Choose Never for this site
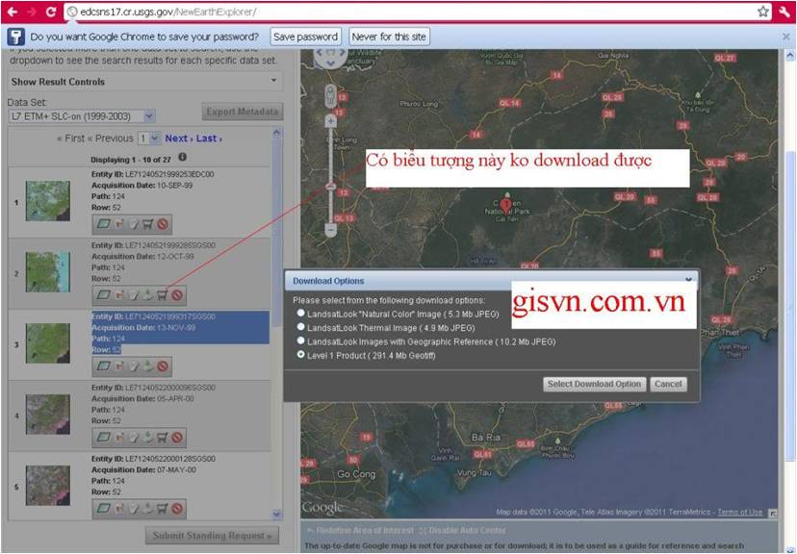This screenshot has height=554, width=797. [x=389, y=37]
